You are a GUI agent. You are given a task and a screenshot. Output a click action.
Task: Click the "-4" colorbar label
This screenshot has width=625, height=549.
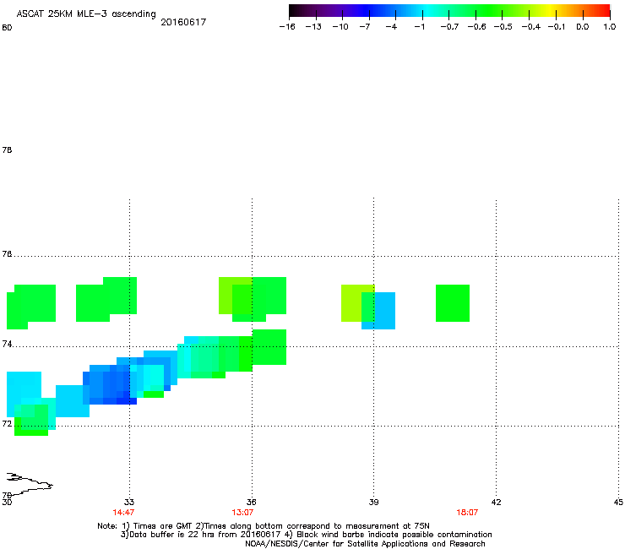point(391,27)
